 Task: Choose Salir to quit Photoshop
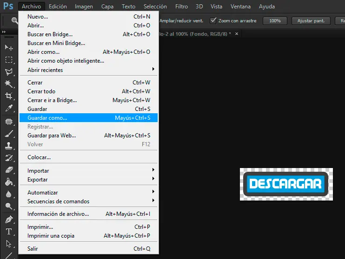(x=89, y=248)
